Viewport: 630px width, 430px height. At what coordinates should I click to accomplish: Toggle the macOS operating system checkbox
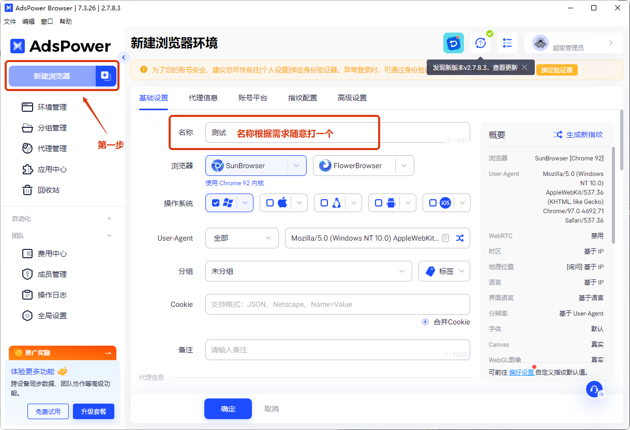coord(270,203)
